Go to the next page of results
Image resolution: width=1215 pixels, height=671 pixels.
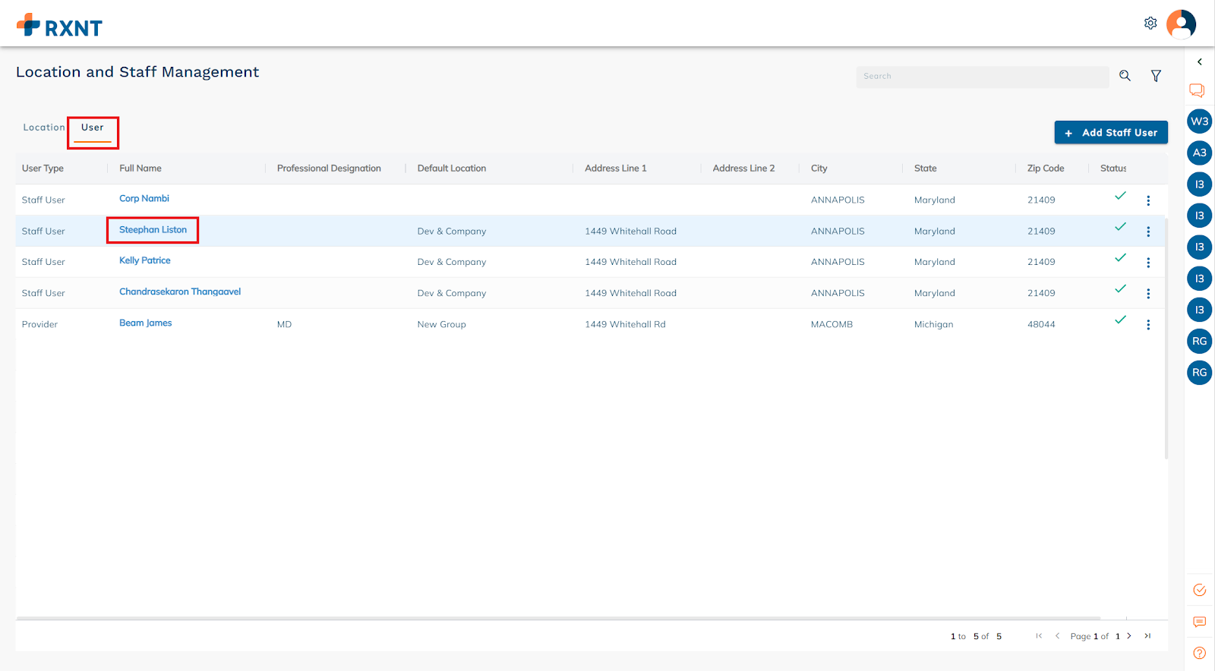(x=1129, y=636)
